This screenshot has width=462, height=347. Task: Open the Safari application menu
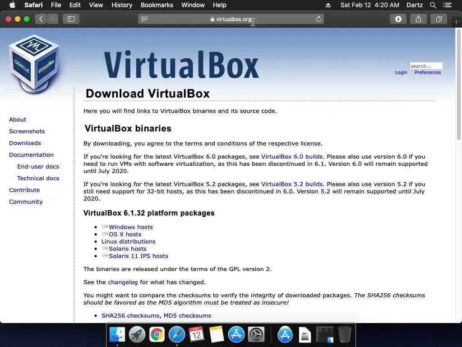pos(33,5)
